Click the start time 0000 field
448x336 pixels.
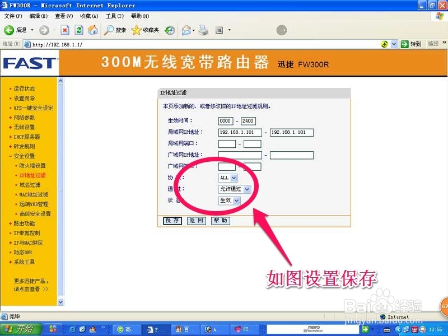226,121
